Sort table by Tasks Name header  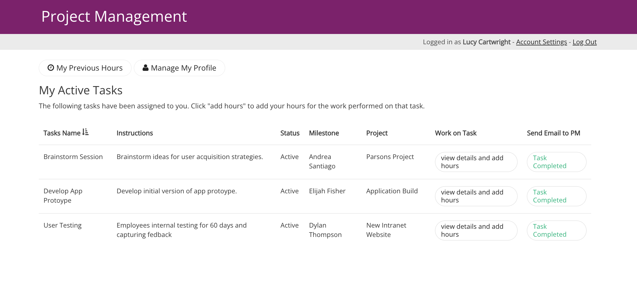pos(62,133)
